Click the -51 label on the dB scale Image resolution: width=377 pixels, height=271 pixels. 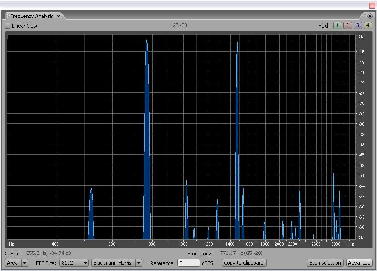tap(361, 176)
